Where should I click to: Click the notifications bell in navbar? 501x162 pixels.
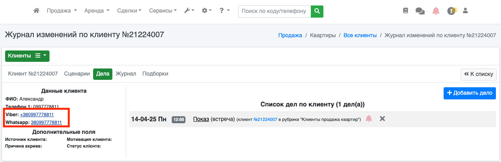pyautogui.click(x=436, y=11)
